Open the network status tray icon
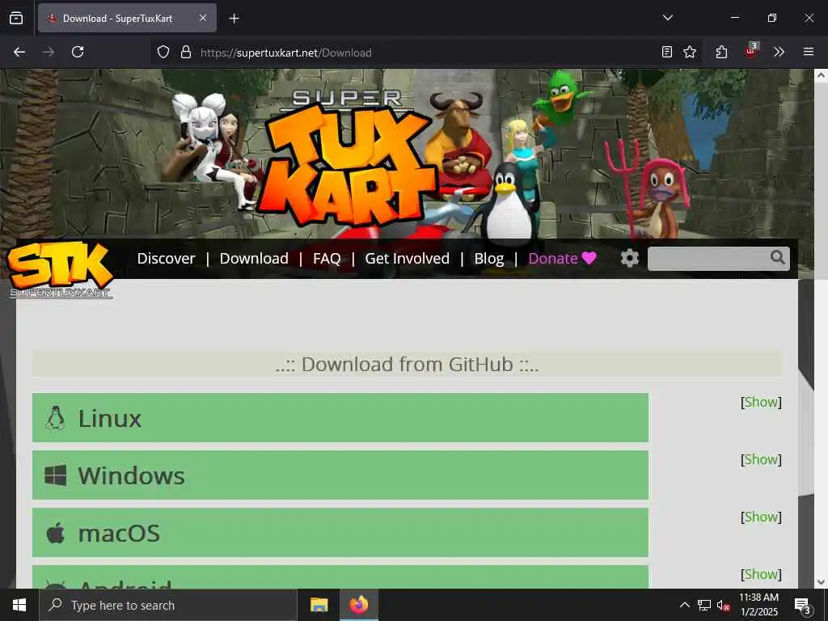This screenshot has height=621, width=828. pos(704,605)
